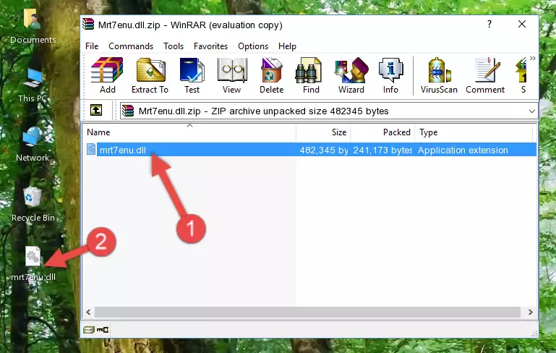Open the Tools menu
Viewport: 556px width, 353px height.
click(x=174, y=46)
